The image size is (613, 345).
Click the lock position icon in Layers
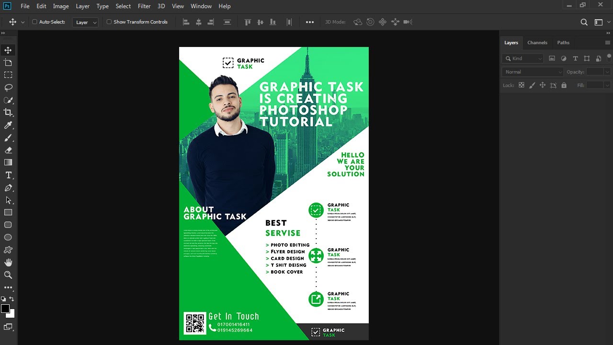(x=543, y=85)
